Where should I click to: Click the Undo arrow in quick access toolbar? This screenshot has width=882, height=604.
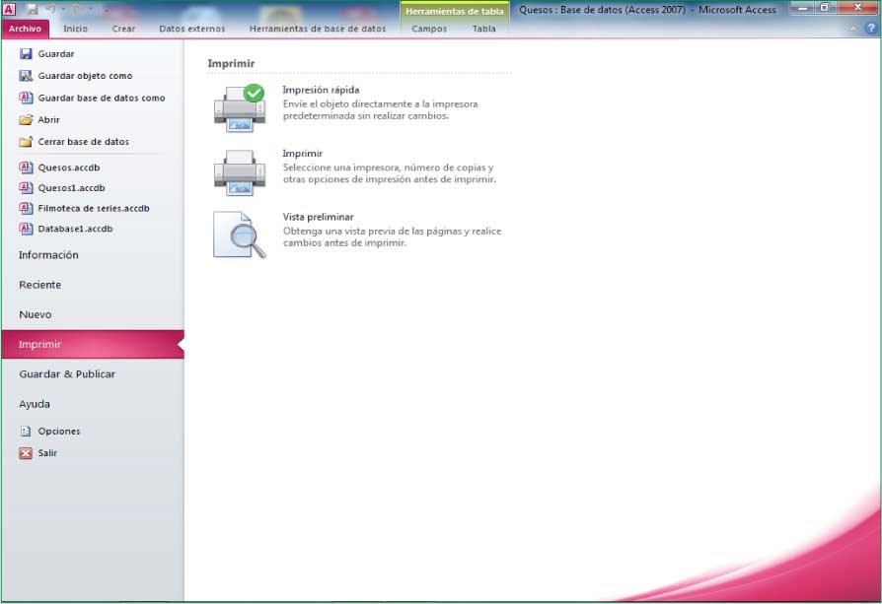coord(48,9)
